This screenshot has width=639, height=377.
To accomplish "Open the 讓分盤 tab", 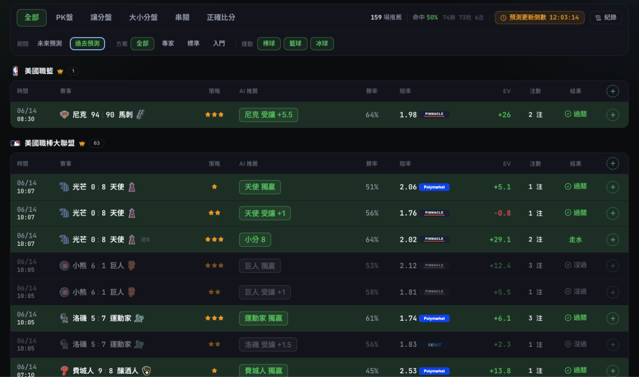I will 101,18.
